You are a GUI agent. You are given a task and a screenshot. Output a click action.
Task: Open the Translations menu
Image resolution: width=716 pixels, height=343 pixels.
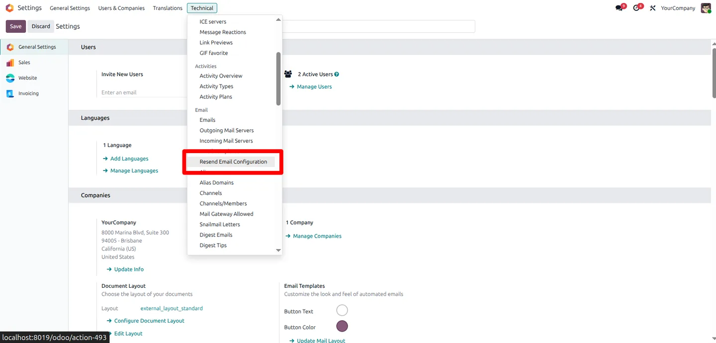point(168,8)
